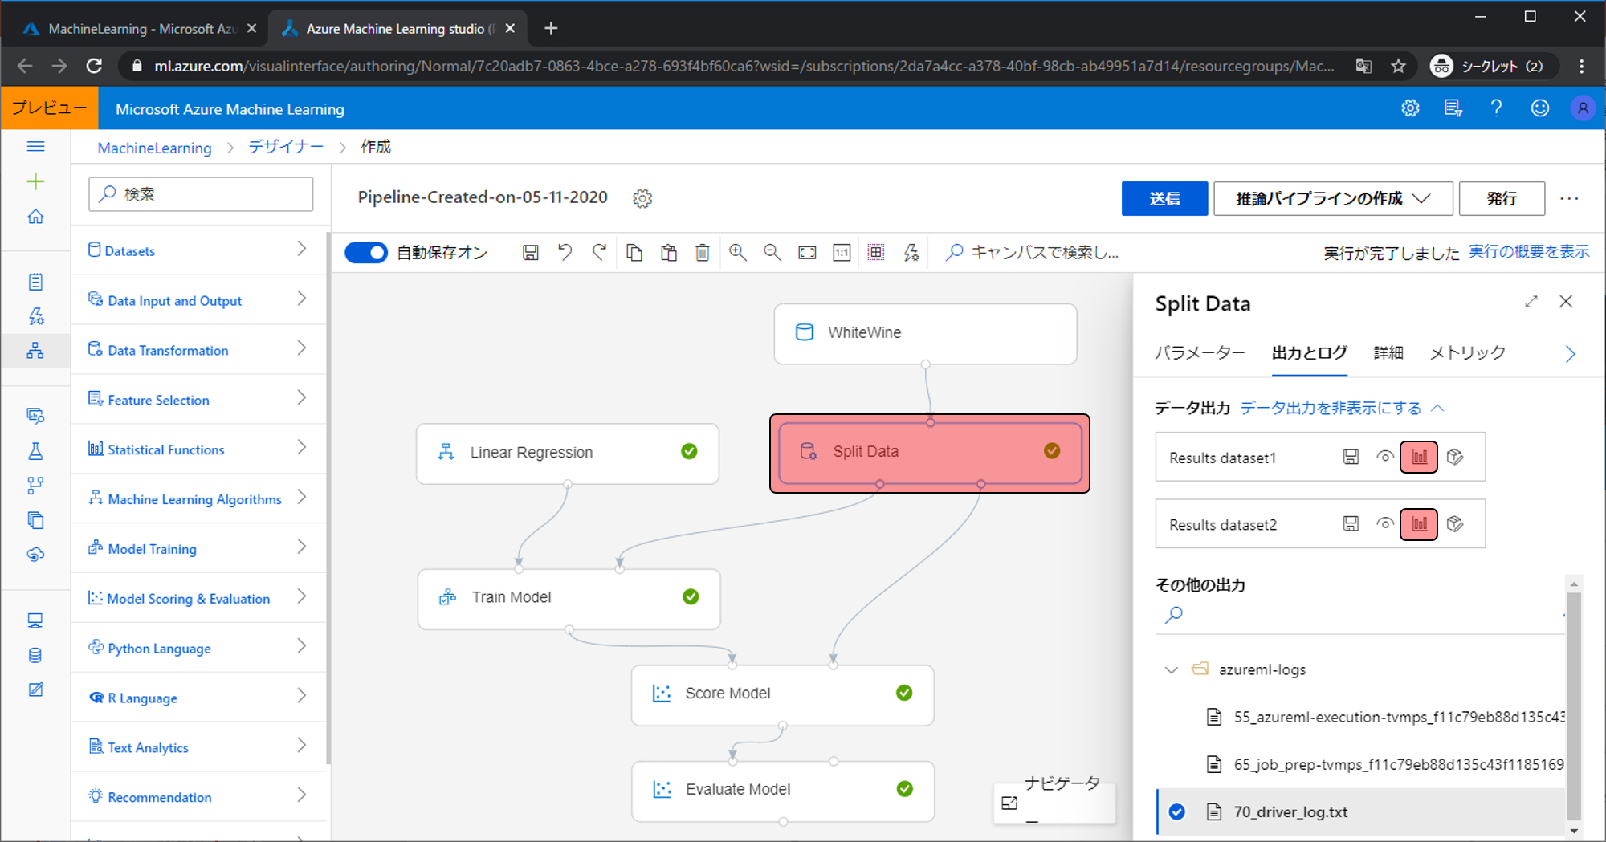
Task: Visualize Results dataset1 chart icon
Action: (1419, 457)
